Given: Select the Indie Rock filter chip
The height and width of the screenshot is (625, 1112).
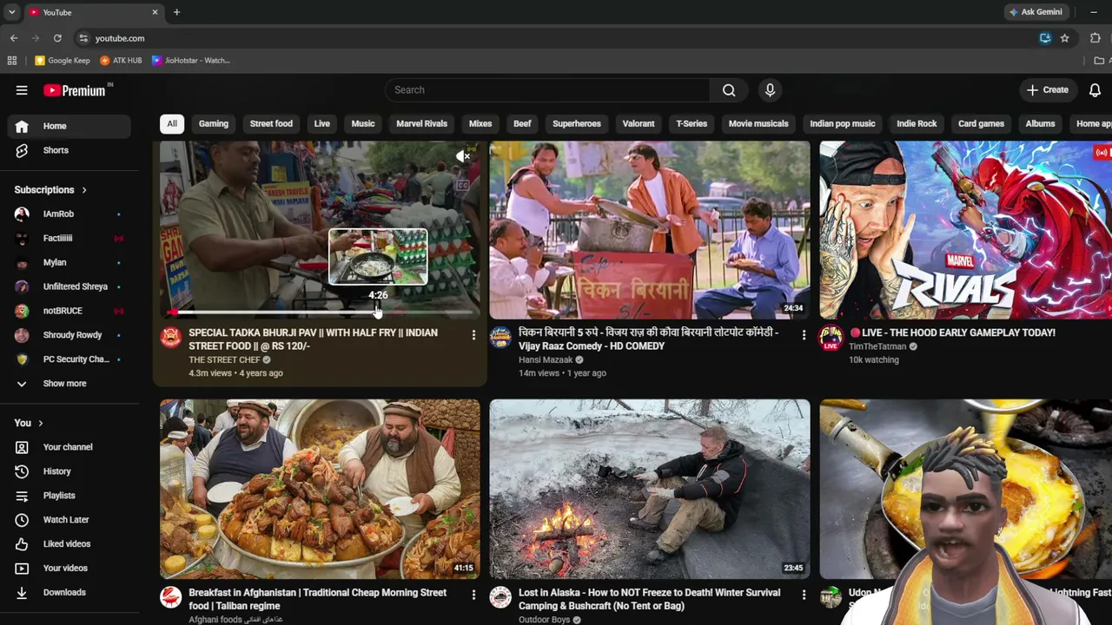Looking at the screenshot, I should 917,123.
